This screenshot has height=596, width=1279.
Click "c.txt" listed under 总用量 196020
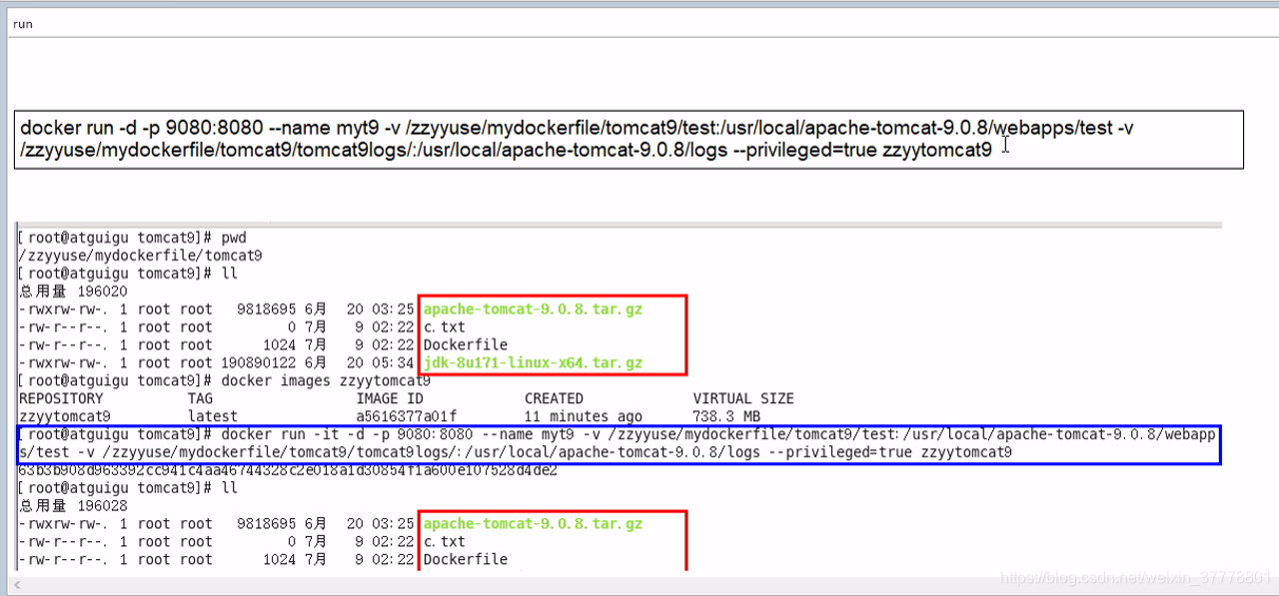point(445,327)
